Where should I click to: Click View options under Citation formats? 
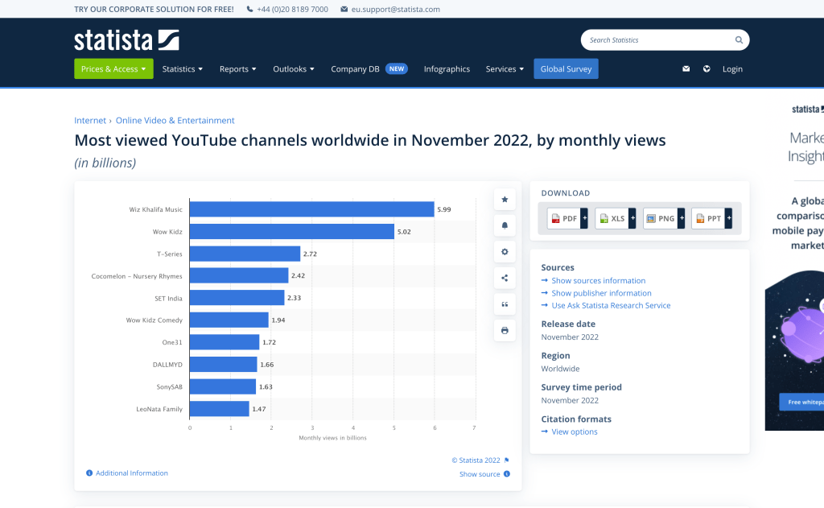click(x=575, y=432)
